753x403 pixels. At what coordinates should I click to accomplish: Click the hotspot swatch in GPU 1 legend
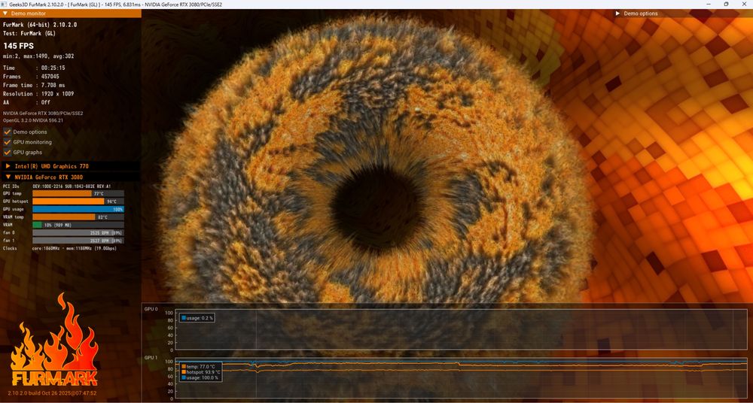point(184,372)
